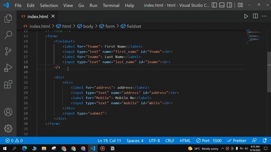The width and height of the screenshot is (271, 152).
Task: Open the Windows Start menu
Action: pos(5,148)
